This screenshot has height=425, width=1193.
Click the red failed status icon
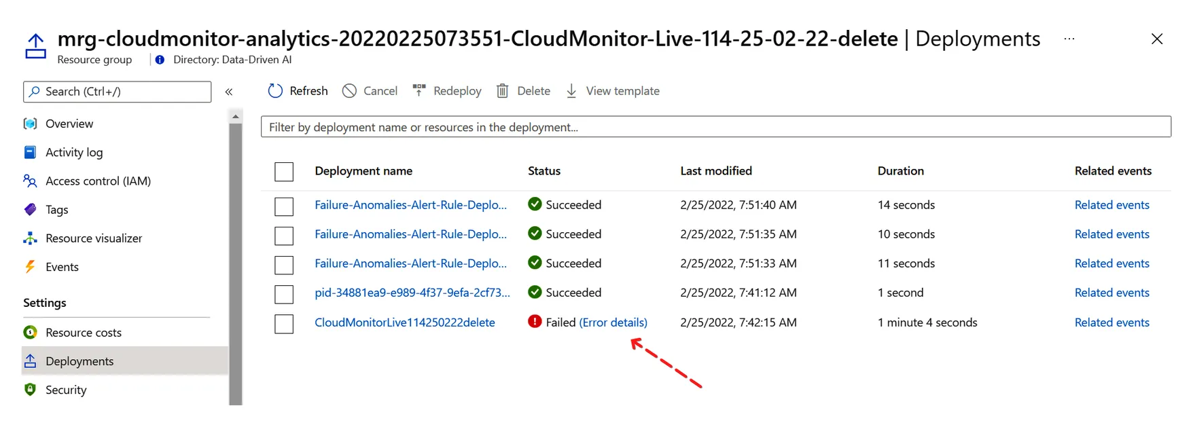[535, 322]
